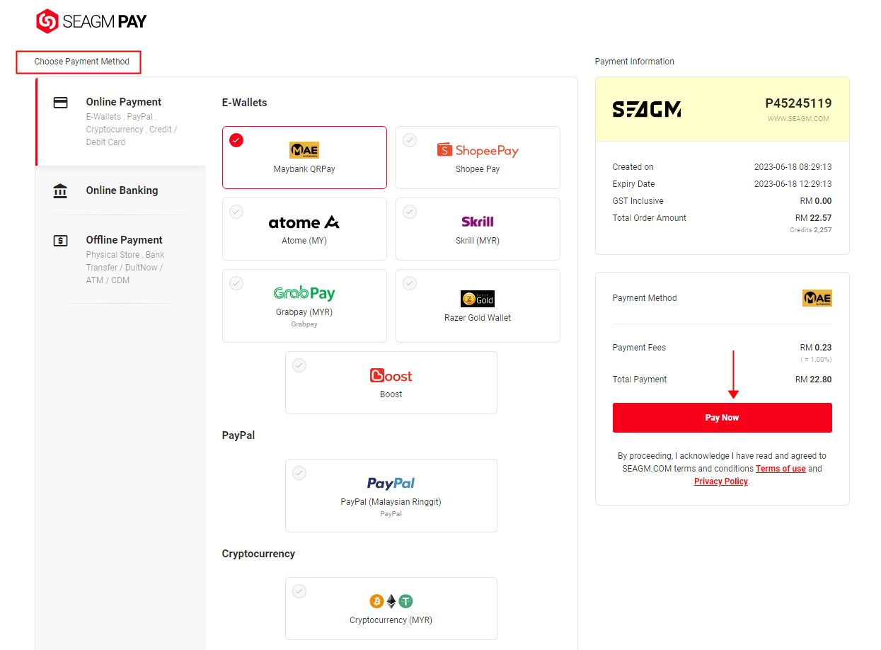Click the credit card icon beside Online Payment
Image resolution: width=881 pixels, height=650 pixels.
click(x=61, y=103)
